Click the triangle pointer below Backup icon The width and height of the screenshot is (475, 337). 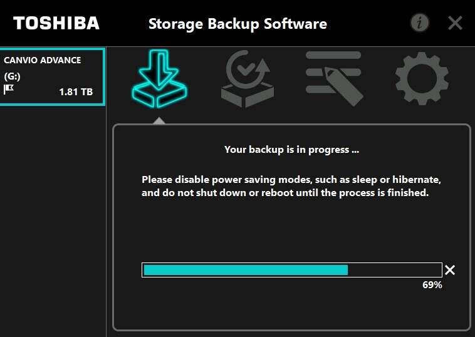159,120
